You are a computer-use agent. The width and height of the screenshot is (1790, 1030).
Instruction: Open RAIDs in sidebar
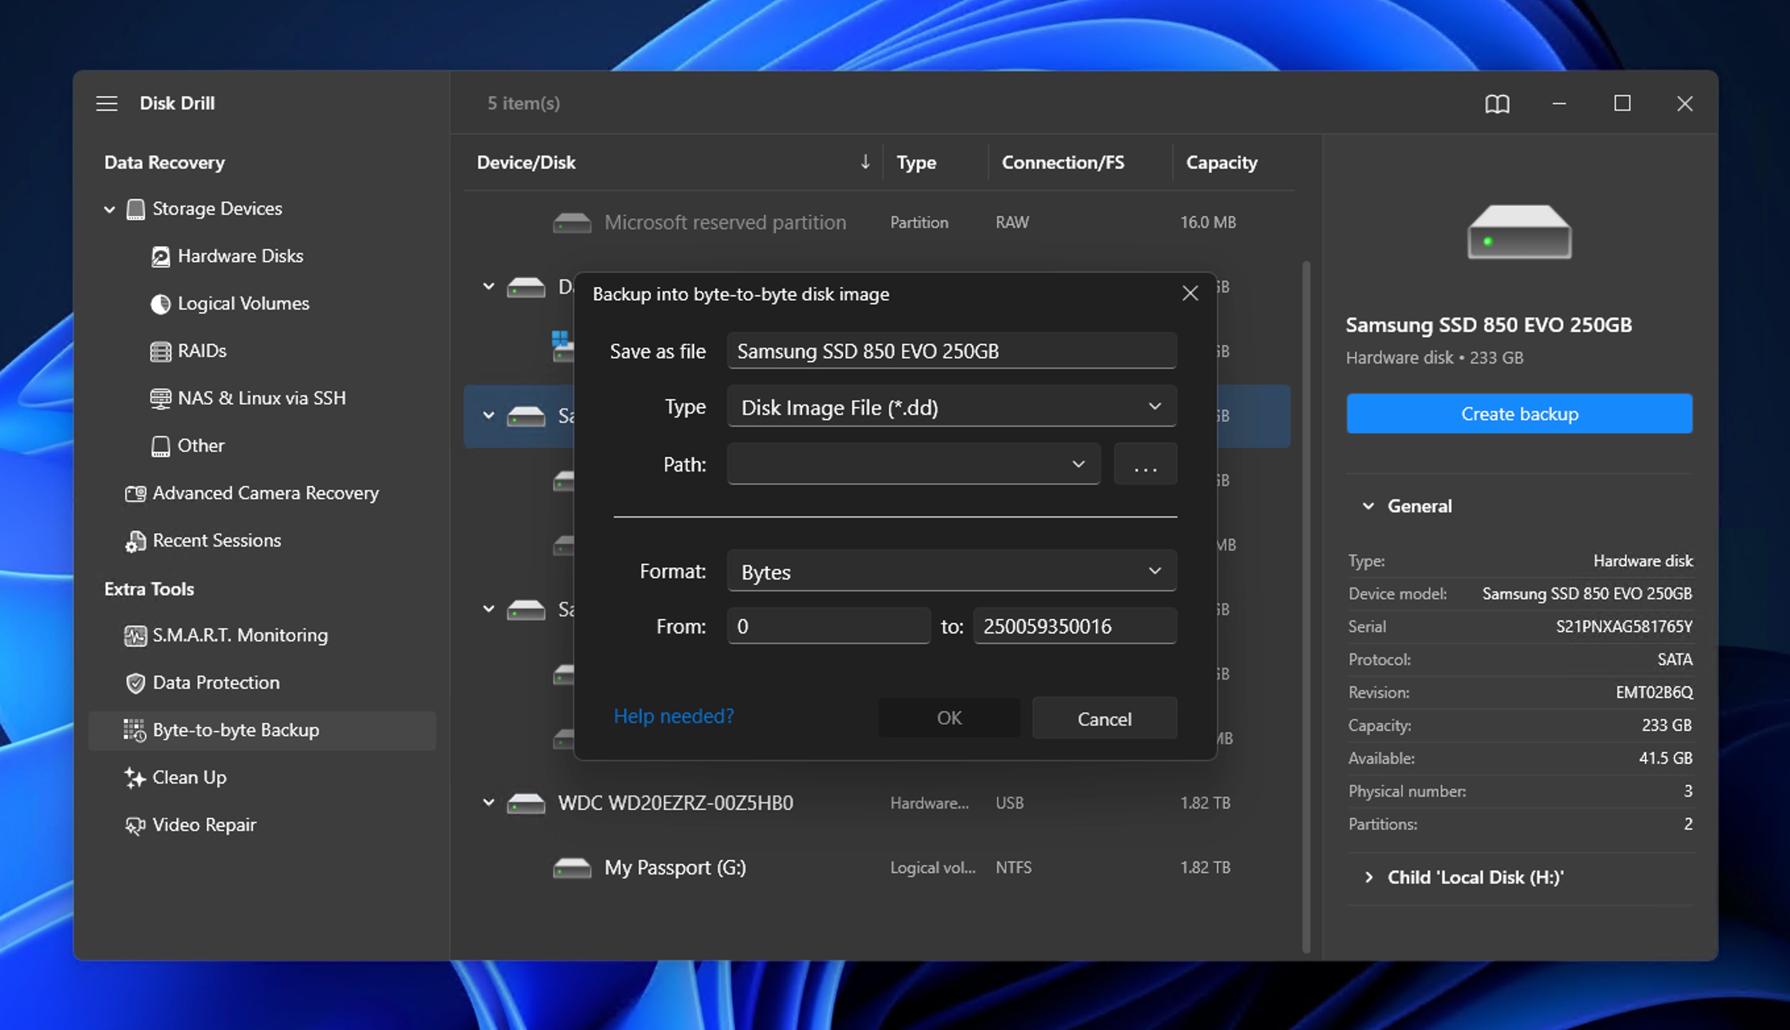point(202,351)
